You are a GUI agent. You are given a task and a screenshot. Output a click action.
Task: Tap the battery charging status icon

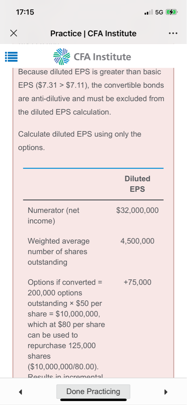click(171, 12)
